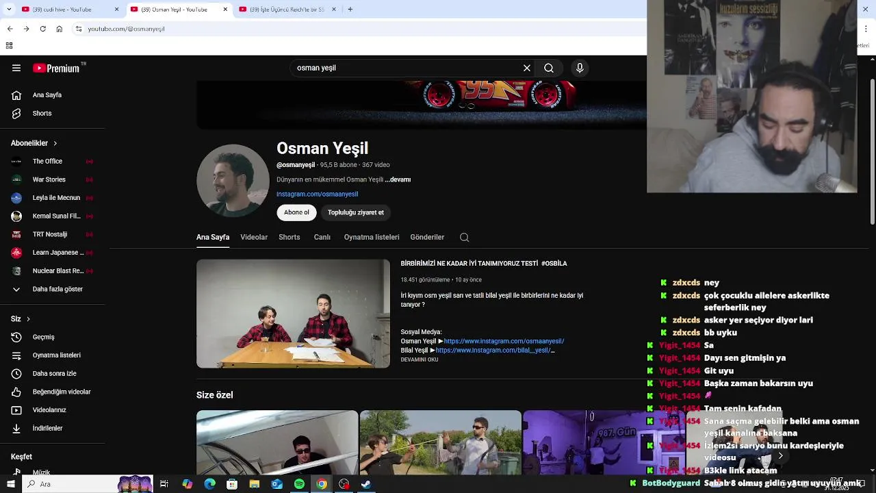Open first Size özel video thumbnail

pos(277,442)
